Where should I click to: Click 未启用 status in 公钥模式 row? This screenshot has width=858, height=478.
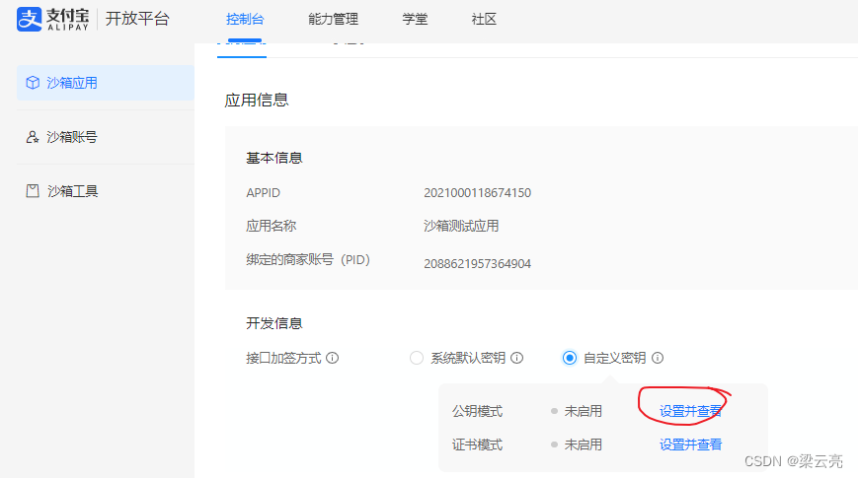pos(584,411)
